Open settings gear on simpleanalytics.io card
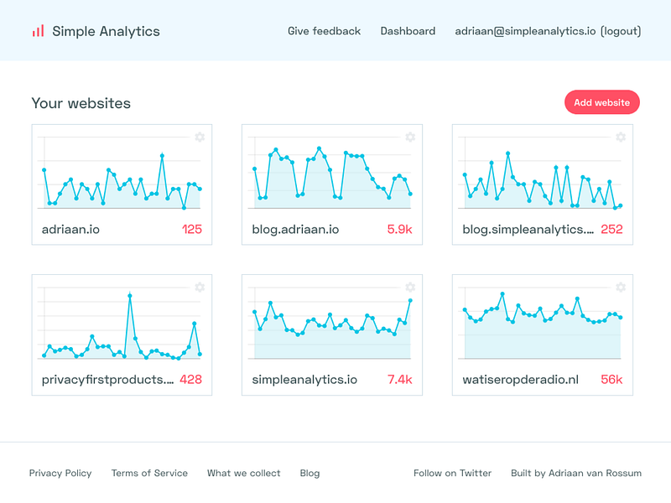This screenshot has width=671, height=503. click(x=410, y=287)
